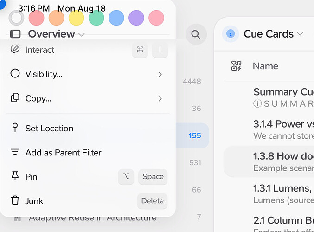
Task: Choose Interact from the context menu
Action: point(40,50)
